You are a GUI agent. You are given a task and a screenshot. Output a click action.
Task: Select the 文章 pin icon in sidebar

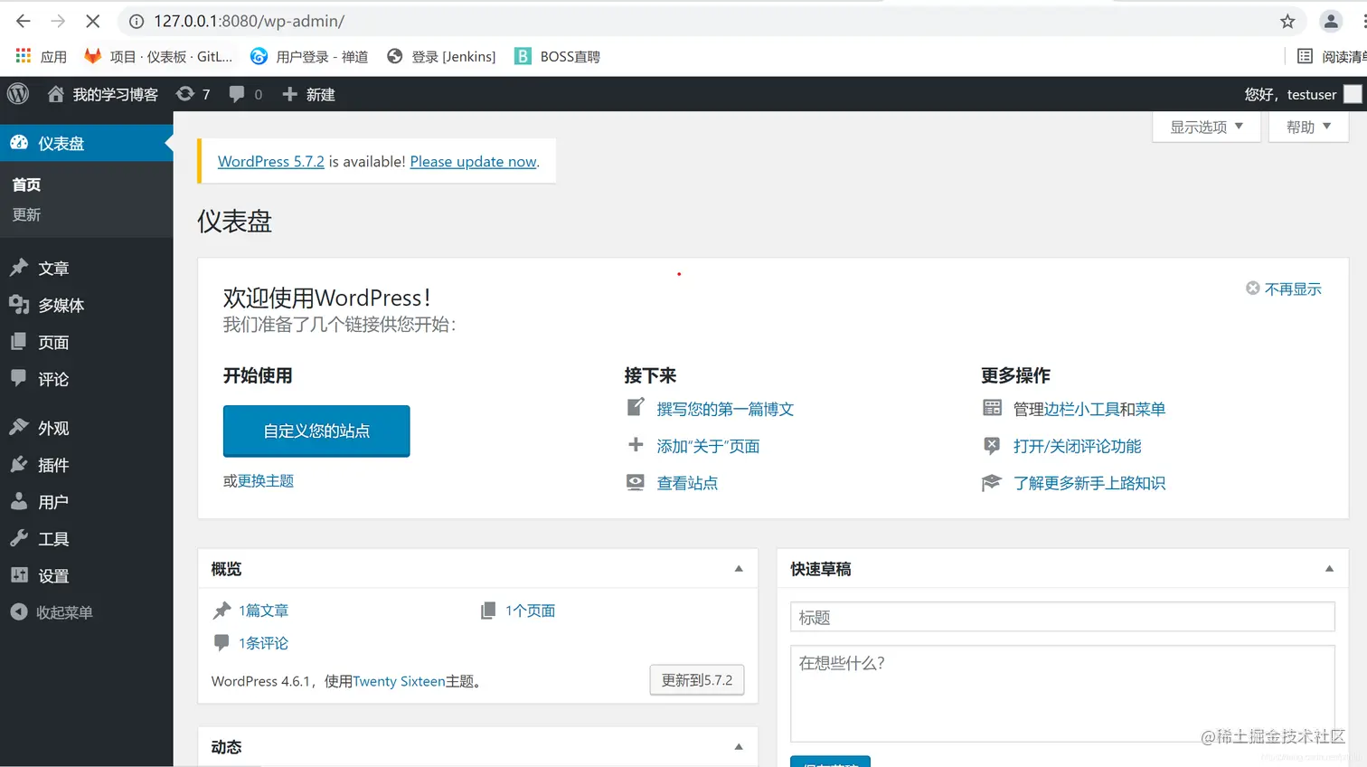[20, 268]
